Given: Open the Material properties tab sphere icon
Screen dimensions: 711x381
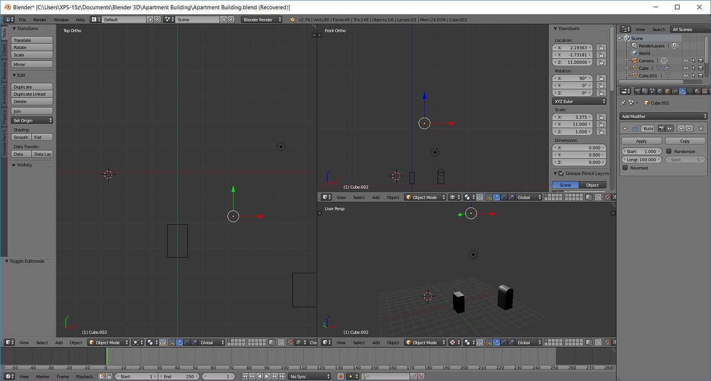Looking at the screenshot, I should (x=697, y=91).
